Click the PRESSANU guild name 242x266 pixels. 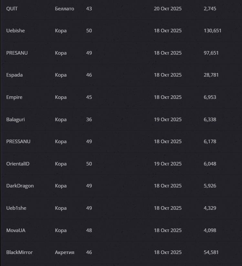18,142
